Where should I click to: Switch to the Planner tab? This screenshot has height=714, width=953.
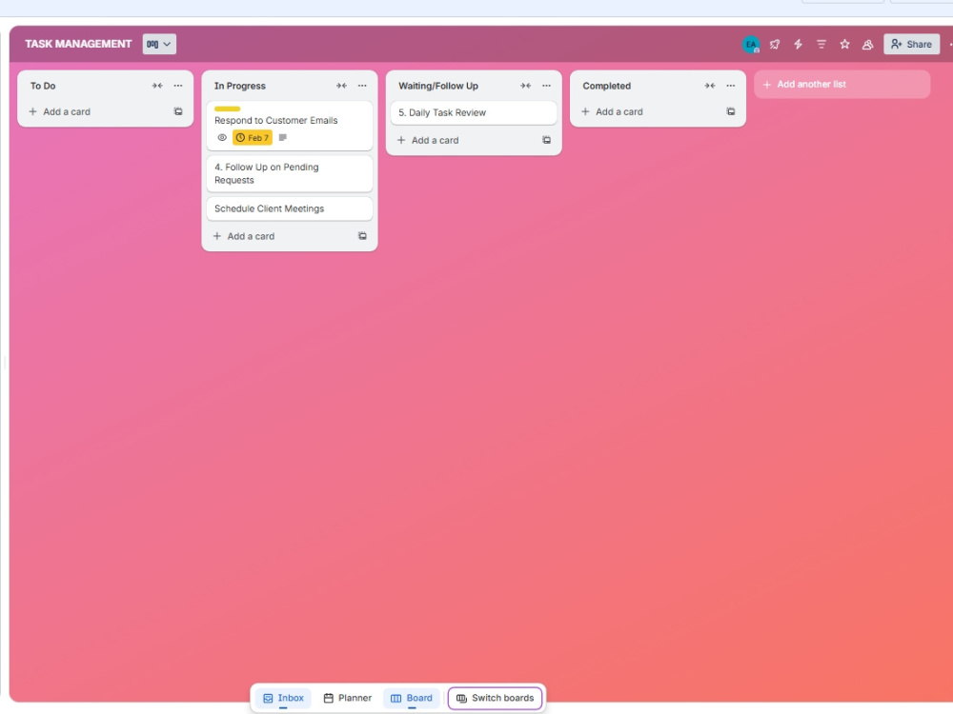pyautogui.click(x=348, y=698)
